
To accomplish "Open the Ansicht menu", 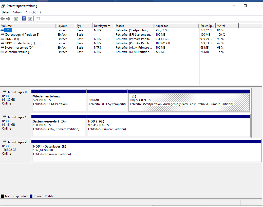I will (x=31, y=12).
